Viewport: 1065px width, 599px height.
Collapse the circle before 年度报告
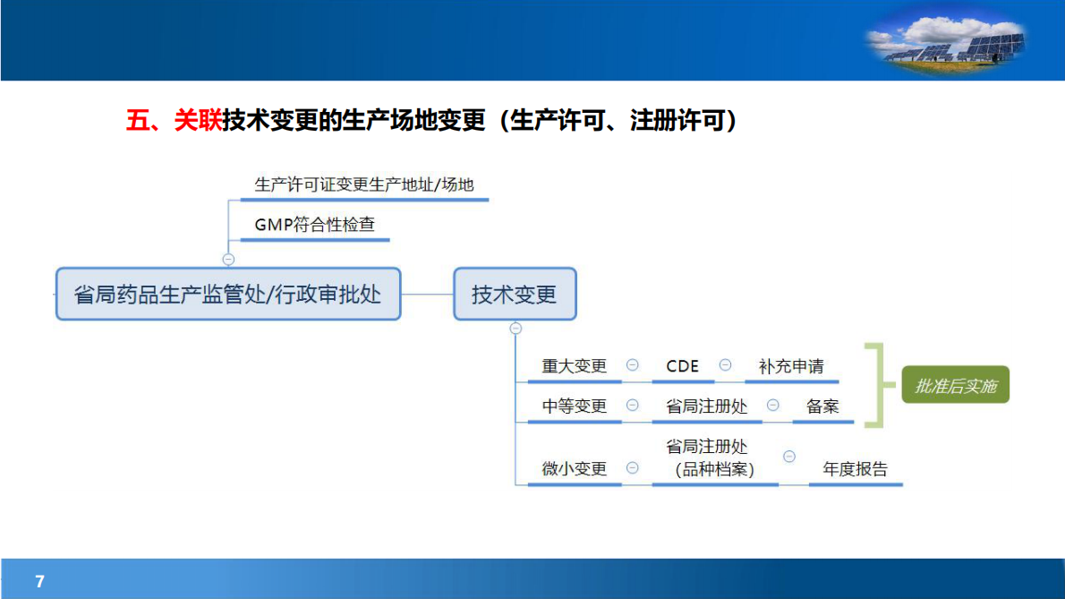point(789,457)
